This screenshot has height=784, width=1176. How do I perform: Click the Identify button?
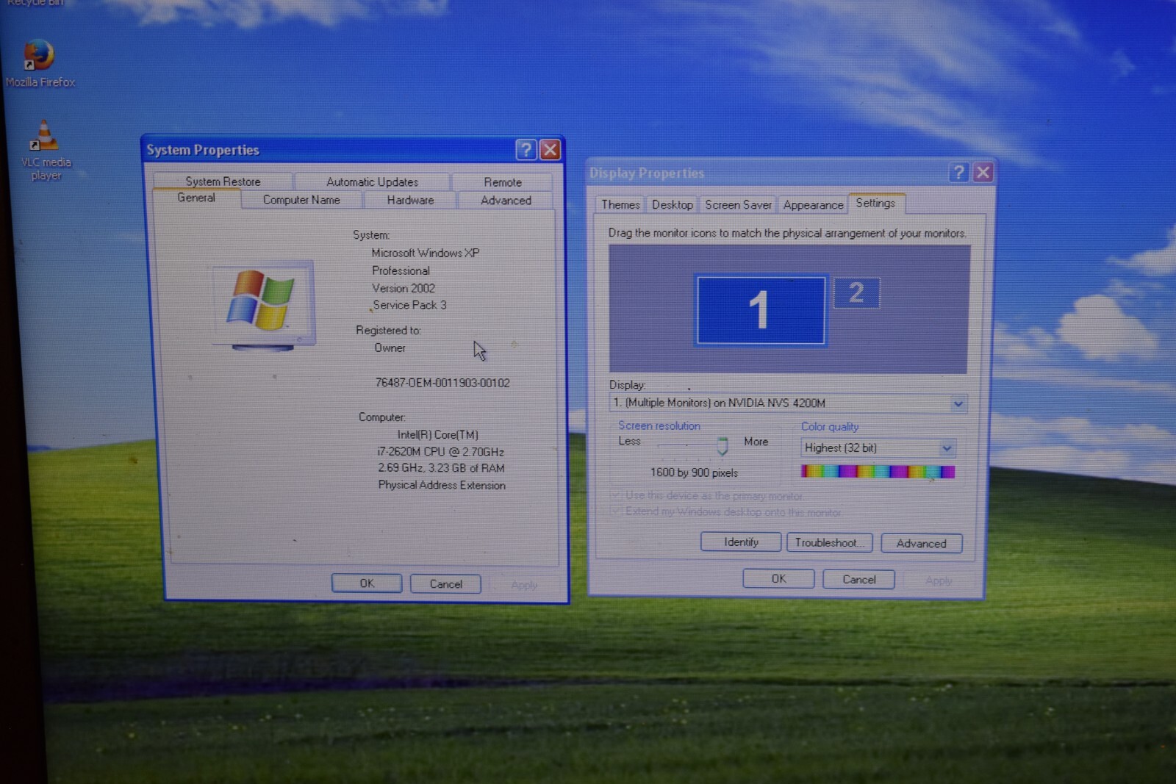(x=741, y=542)
